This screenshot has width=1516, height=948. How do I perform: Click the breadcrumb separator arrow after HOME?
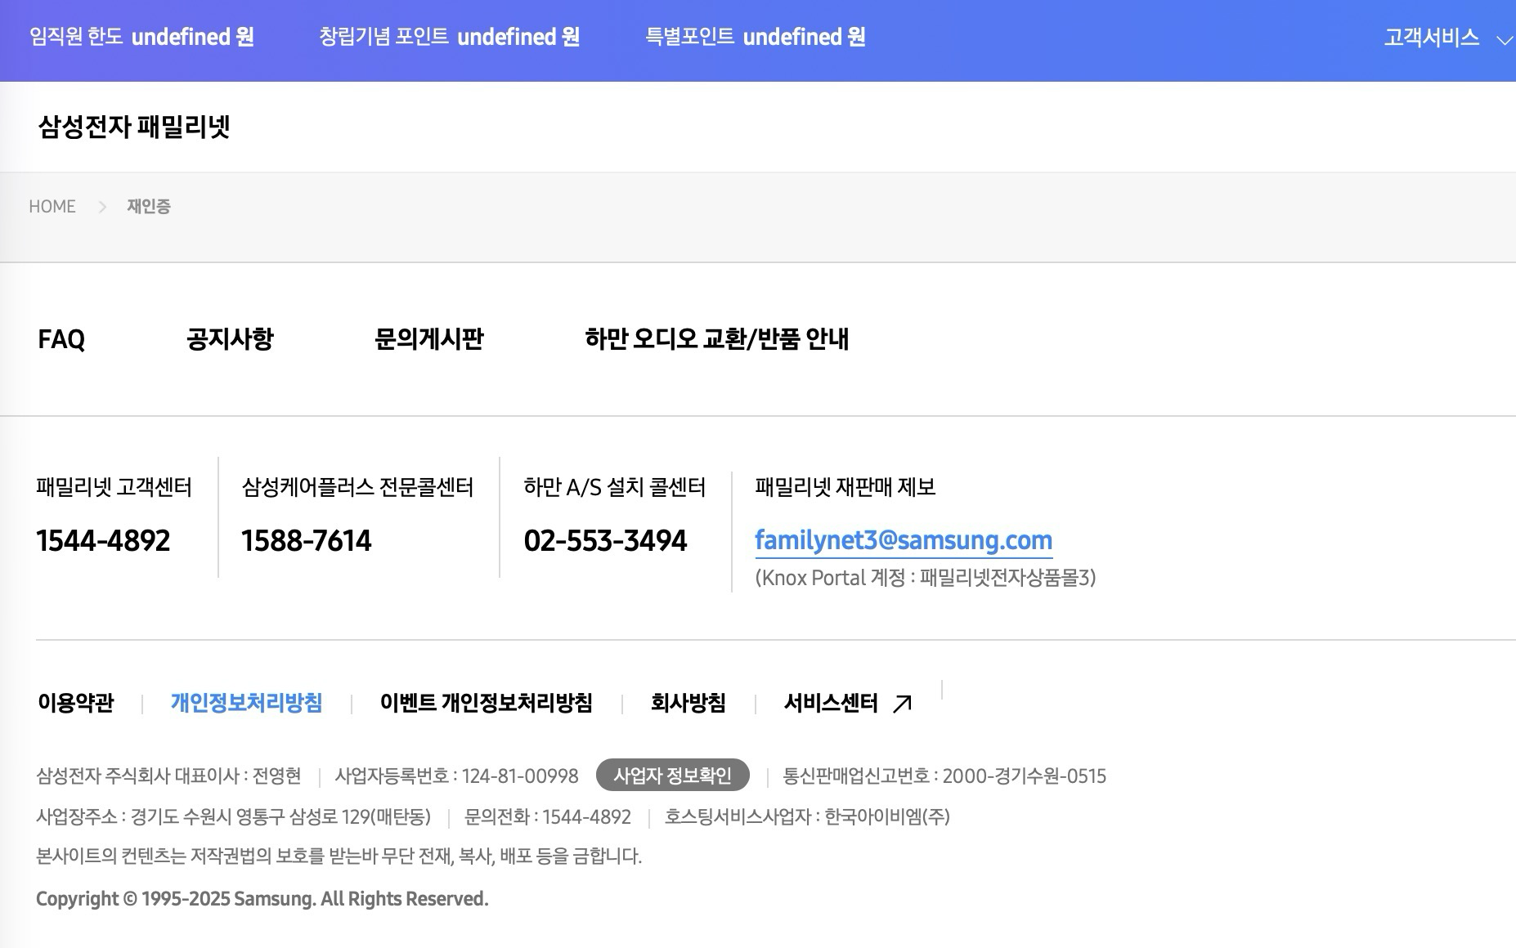(102, 207)
